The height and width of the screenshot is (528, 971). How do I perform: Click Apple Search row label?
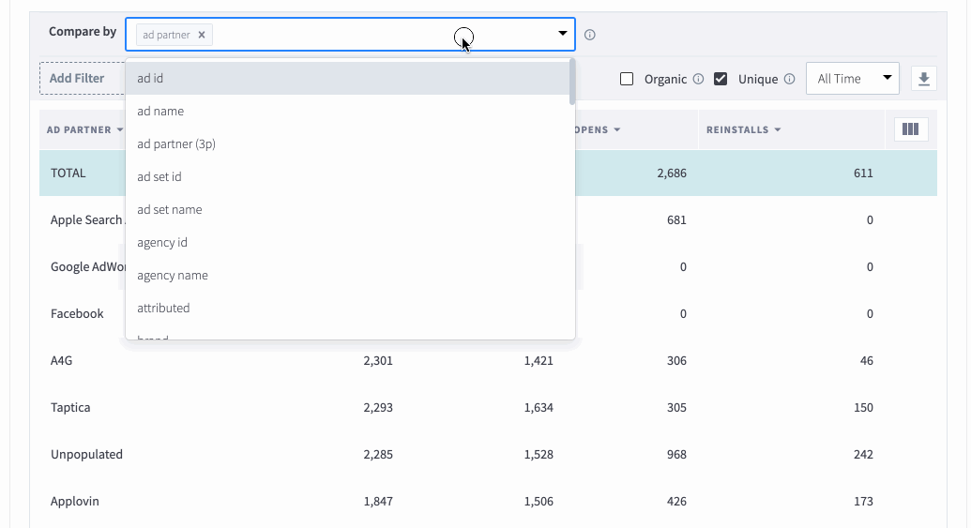point(87,219)
